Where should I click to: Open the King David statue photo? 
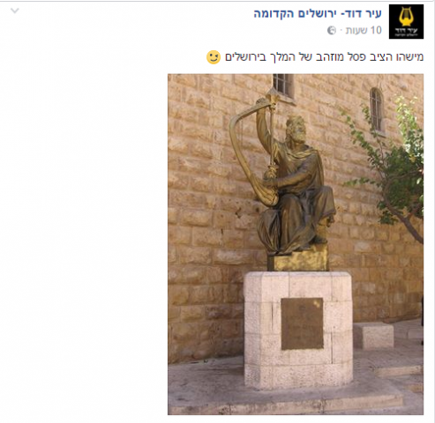(296, 244)
